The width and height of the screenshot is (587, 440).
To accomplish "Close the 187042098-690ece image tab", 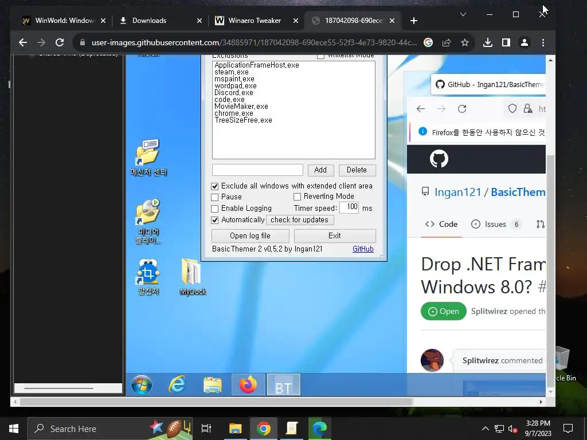I will click(392, 21).
